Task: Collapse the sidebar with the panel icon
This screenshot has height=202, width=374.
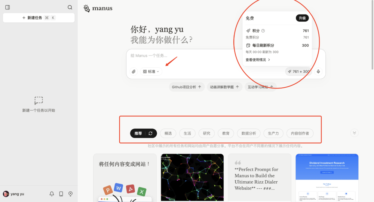Action: click(7, 7)
